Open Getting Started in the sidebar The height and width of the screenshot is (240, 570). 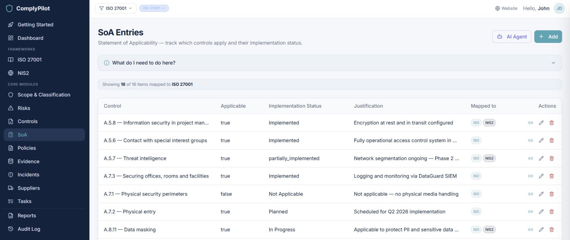pyautogui.click(x=44, y=25)
